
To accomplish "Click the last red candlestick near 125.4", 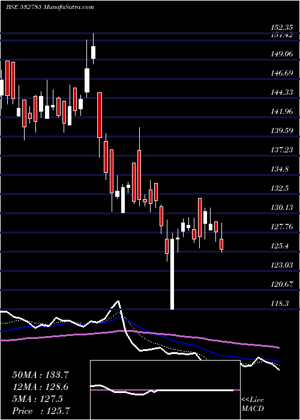I will click(x=221, y=238).
